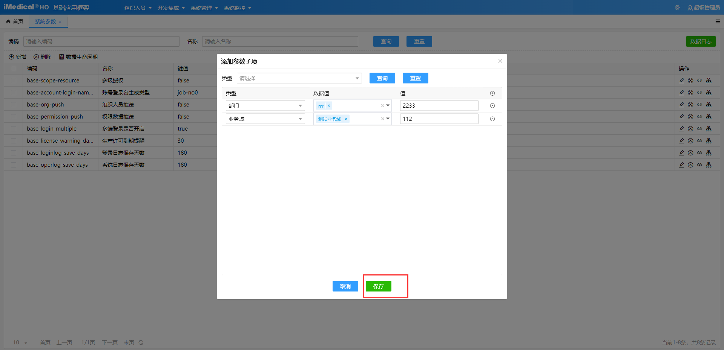This screenshot has height=350, width=724.
Task: Click the main page 重置 button
Action: point(419,41)
